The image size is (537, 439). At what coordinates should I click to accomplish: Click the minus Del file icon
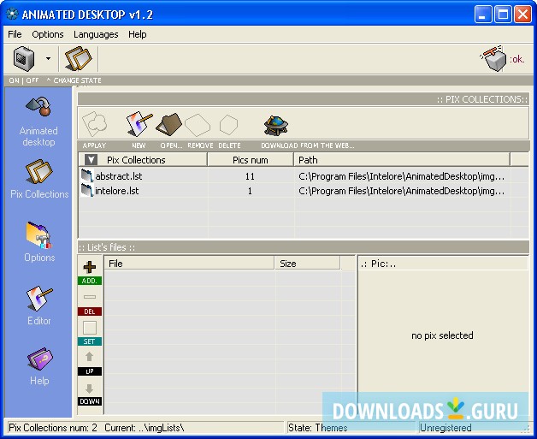90,297
